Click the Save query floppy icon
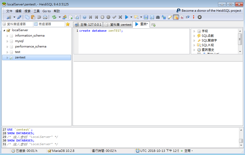The image size is (245, 155). (x=146, y=17)
